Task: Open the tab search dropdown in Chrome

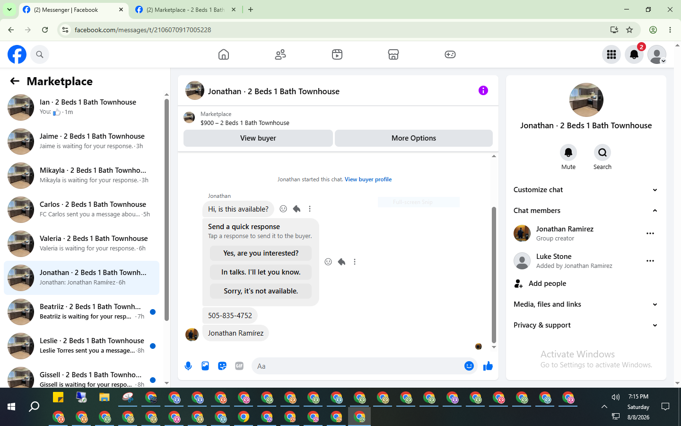Action: 9,9
